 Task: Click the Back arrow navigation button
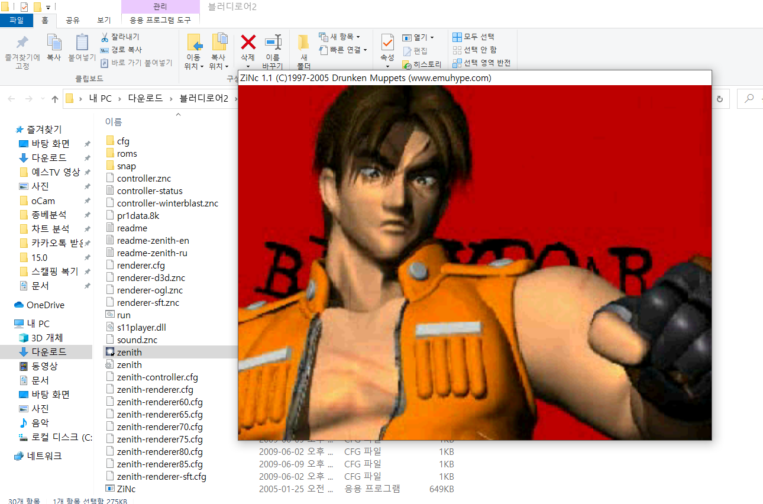click(11, 99)
